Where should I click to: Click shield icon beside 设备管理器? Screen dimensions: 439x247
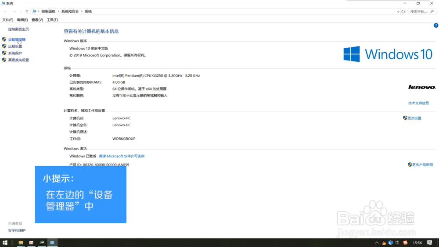pyautogui.click(x=4, y=39)
